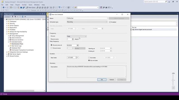Click the schedule Name input field

pos(87,18)
